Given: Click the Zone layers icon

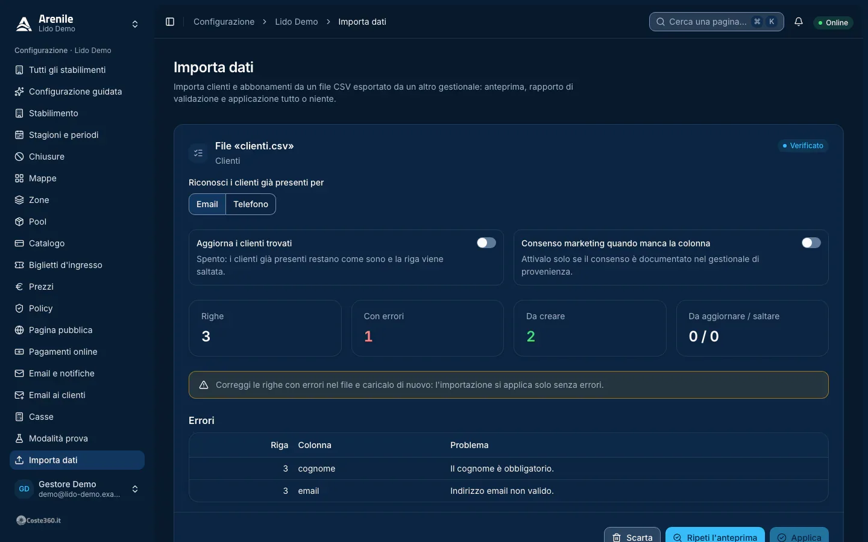Looking at the screenshot, I should (19, 200).
